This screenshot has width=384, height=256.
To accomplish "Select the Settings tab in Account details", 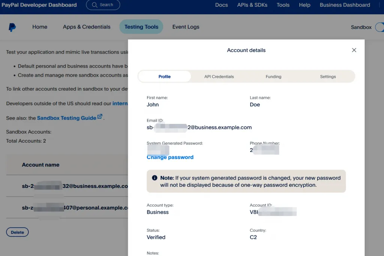I will [x=328, y=76].
